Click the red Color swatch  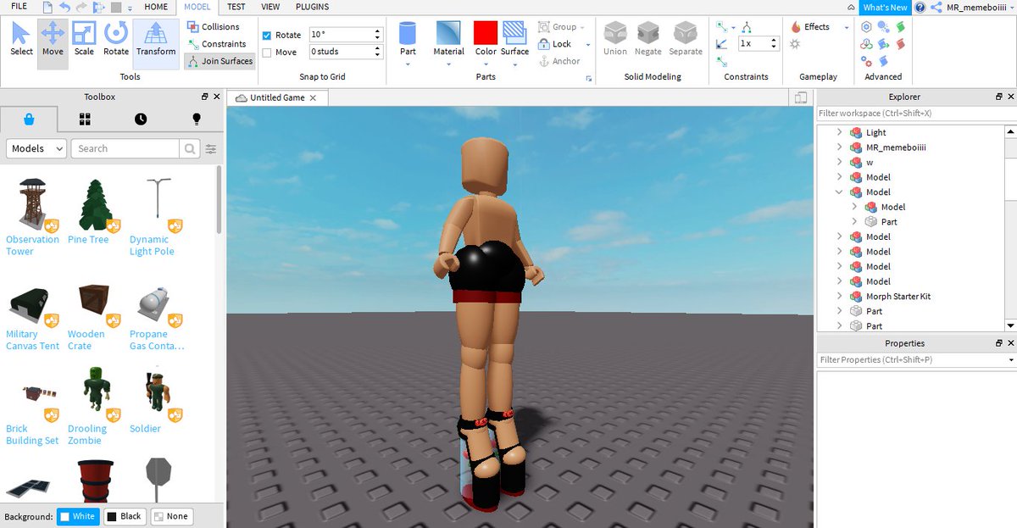click(486, 33)
